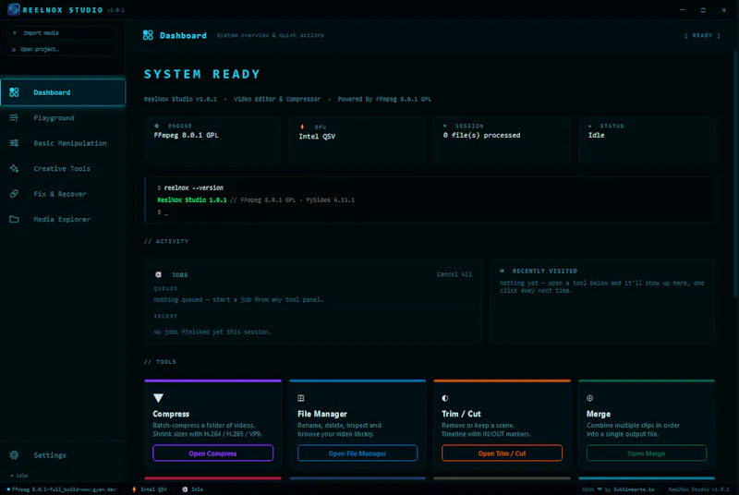Click the Sublinearts.io credit link
Viewport: 739px width, 495px height.
click(634, 489)
